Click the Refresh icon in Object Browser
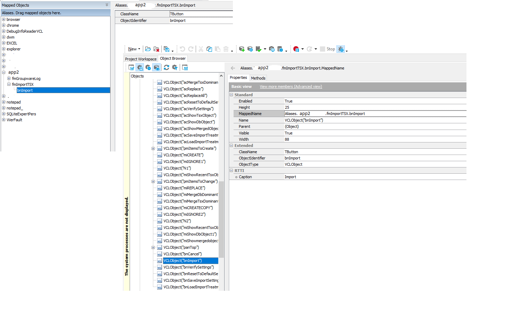Screen dimensions: 520x321 (166, 67)
